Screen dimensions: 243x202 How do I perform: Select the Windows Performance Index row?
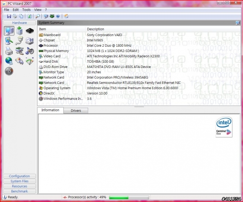(139, 99)
